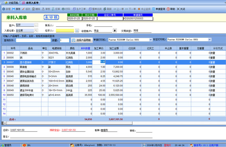
Task: Click the 打印 (Print) toolbar icon
Action: point(66,9)
